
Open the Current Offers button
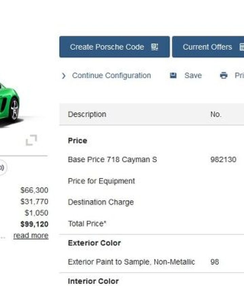pyautogui.click(x=207, y=47)
